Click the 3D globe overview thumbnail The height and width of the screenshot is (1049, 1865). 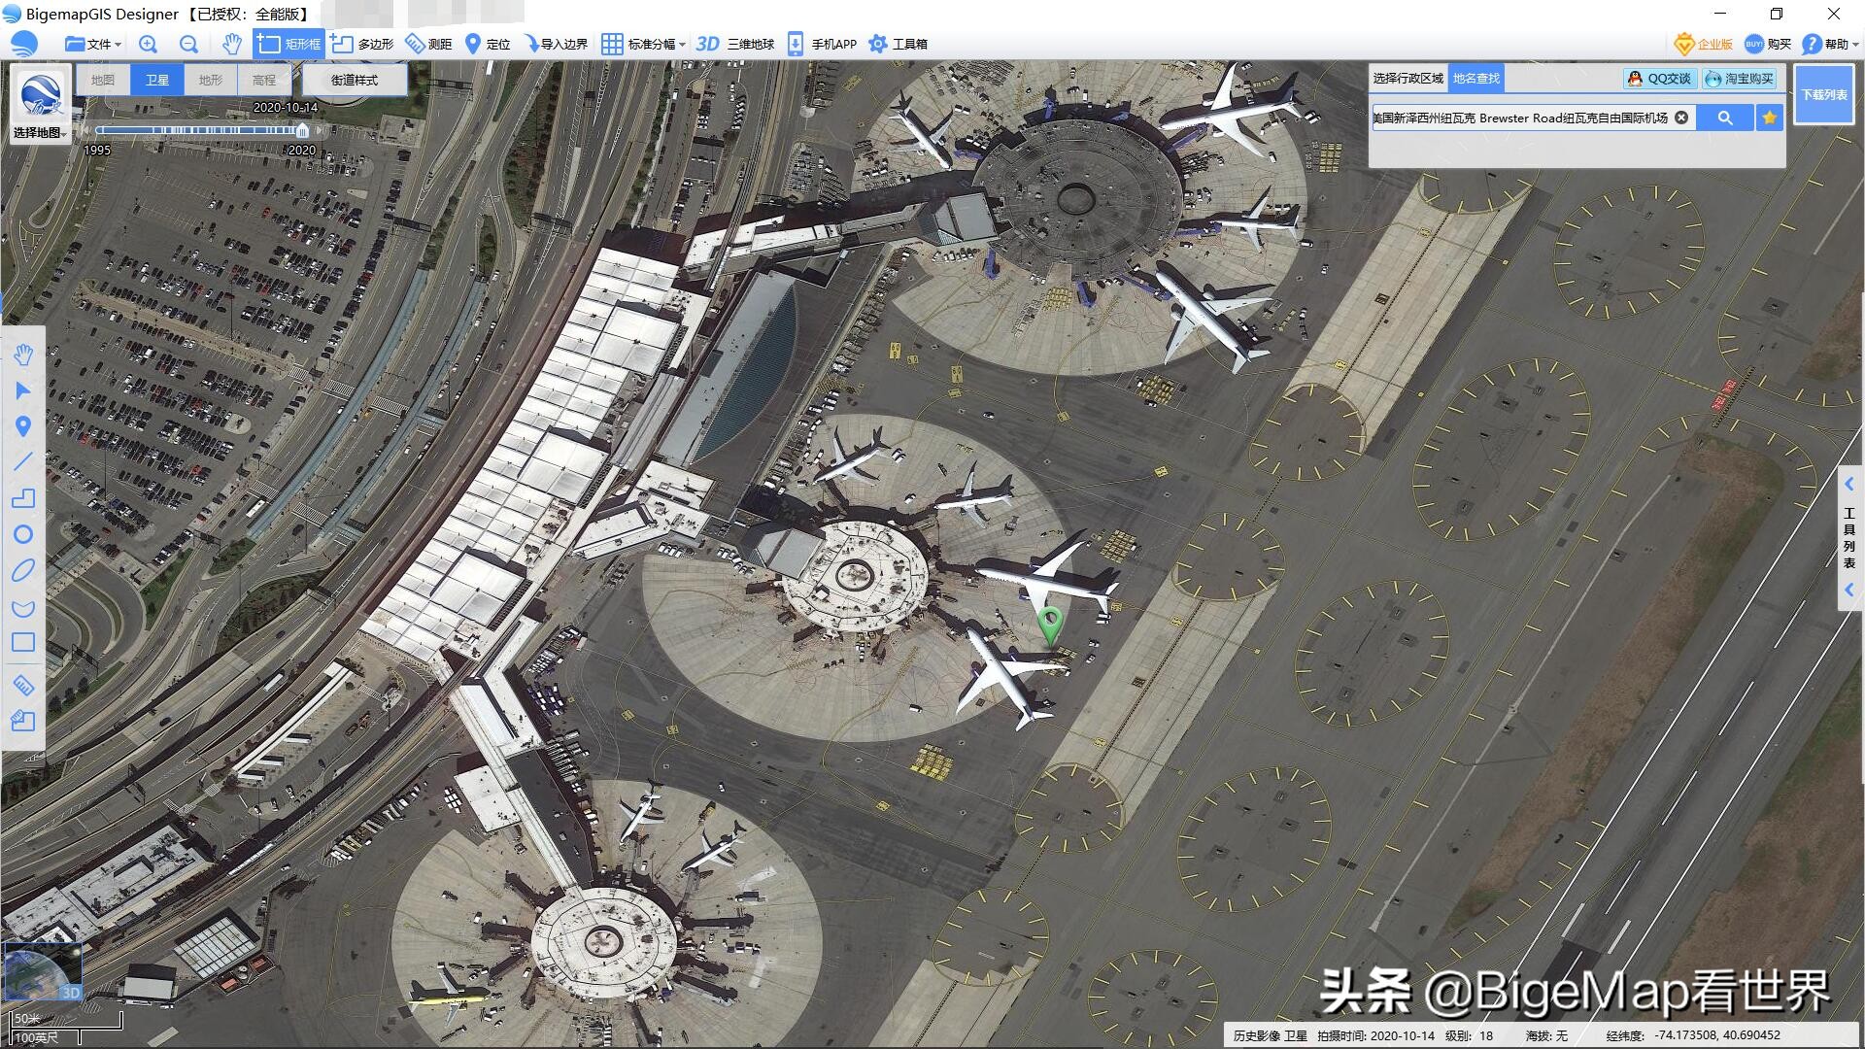tap(42, 971)
